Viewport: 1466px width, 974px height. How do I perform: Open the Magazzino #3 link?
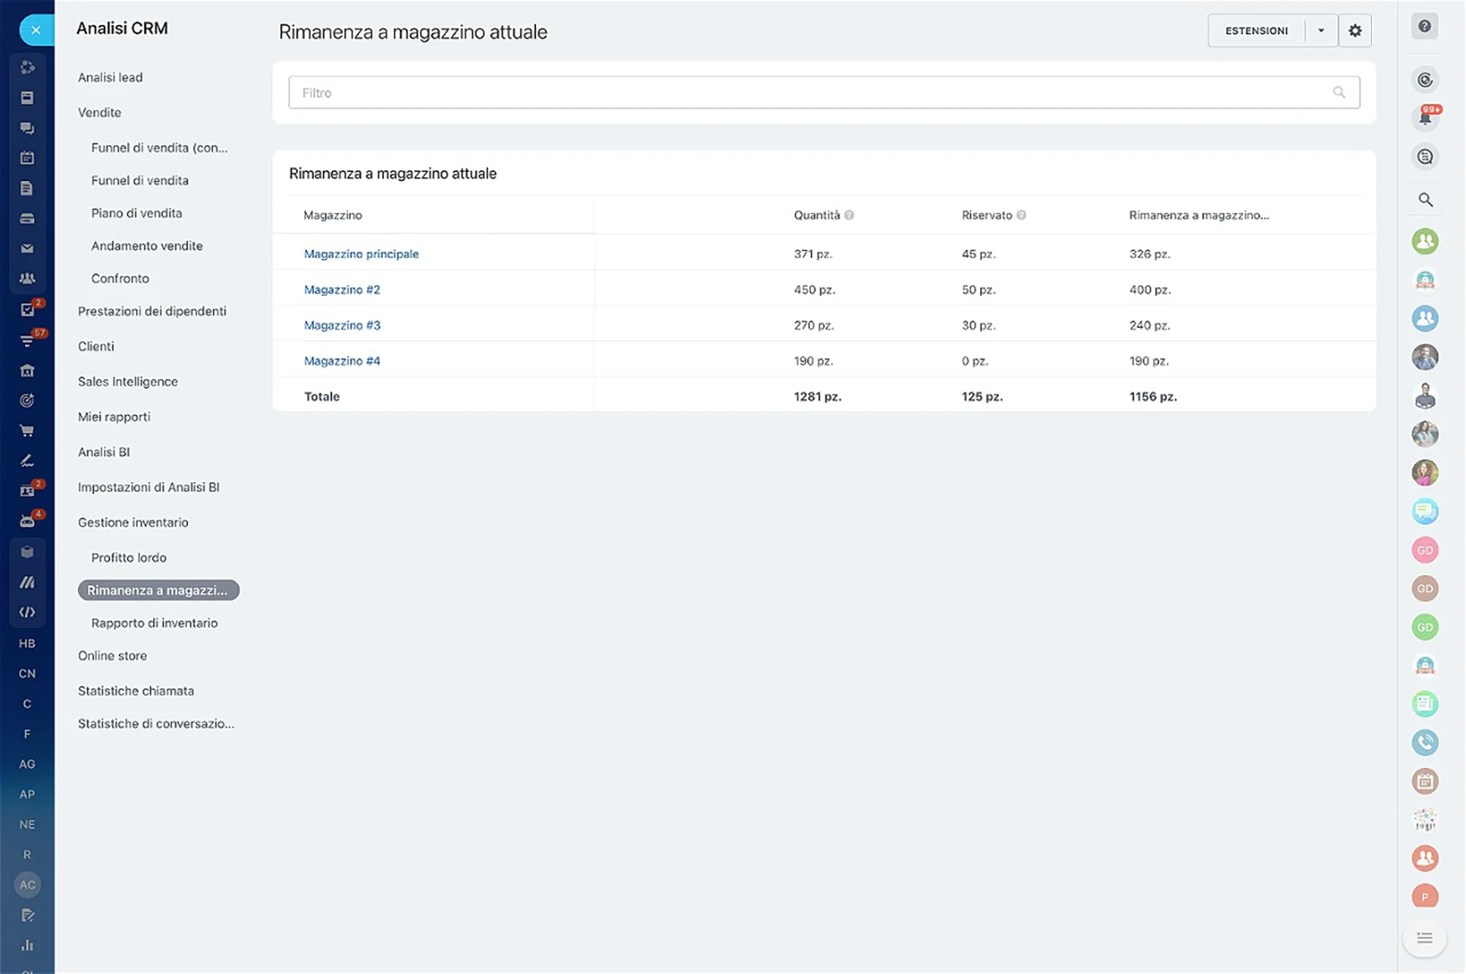click(x=341, y=325)
